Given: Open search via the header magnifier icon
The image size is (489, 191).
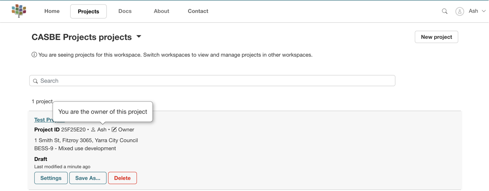Looking at the screenshot, I should tap(444, 11).
